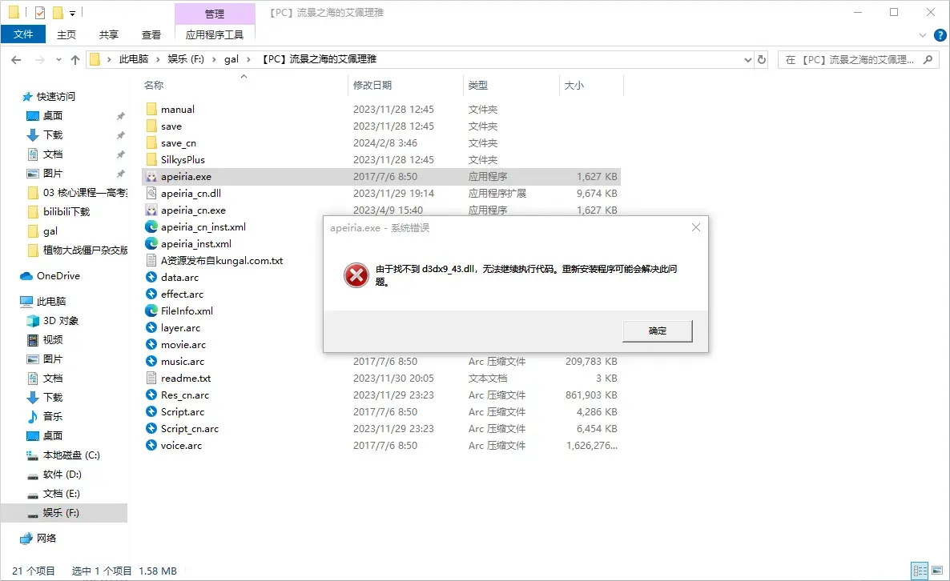Open the 共享 ribbon tab
The height and width of the screenshot is (581, 950).
[x=109, y=34]
